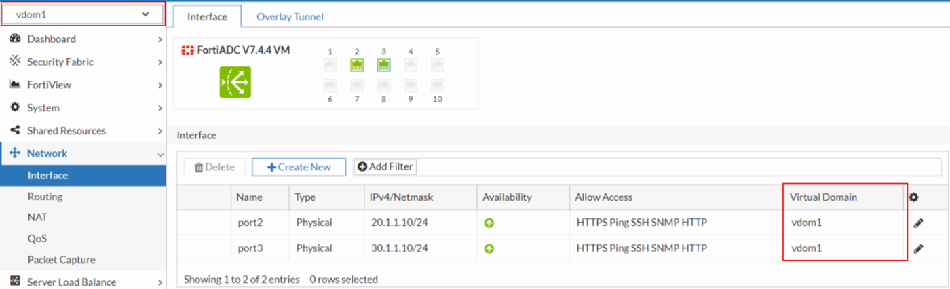Open the table column settings gear
Image resolution: width=950 pixels, height=289 pixels.
914,197
